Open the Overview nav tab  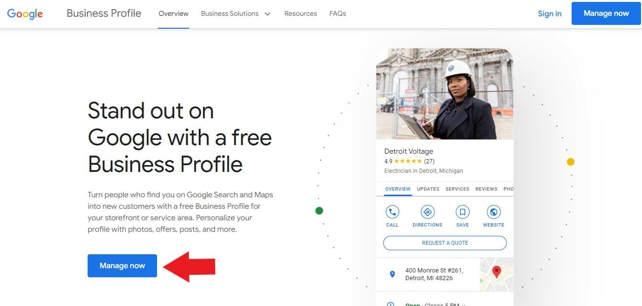pos(173,13)
